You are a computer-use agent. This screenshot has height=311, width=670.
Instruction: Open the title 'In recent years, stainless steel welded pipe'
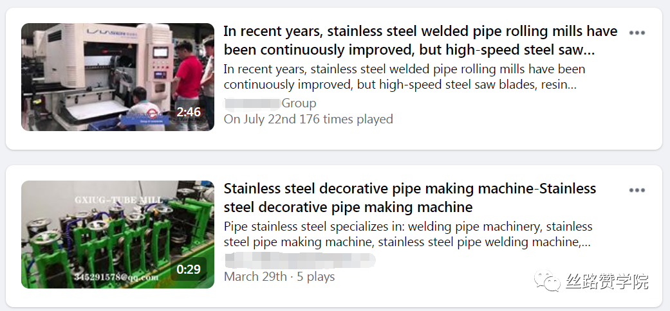click(x=420, y=40)
